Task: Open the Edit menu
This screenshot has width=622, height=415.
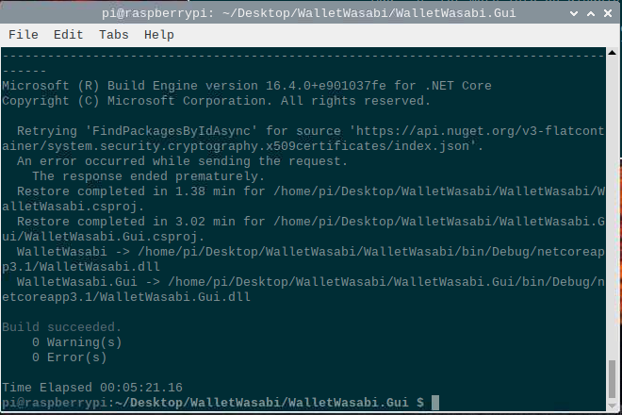Action: 69,35
